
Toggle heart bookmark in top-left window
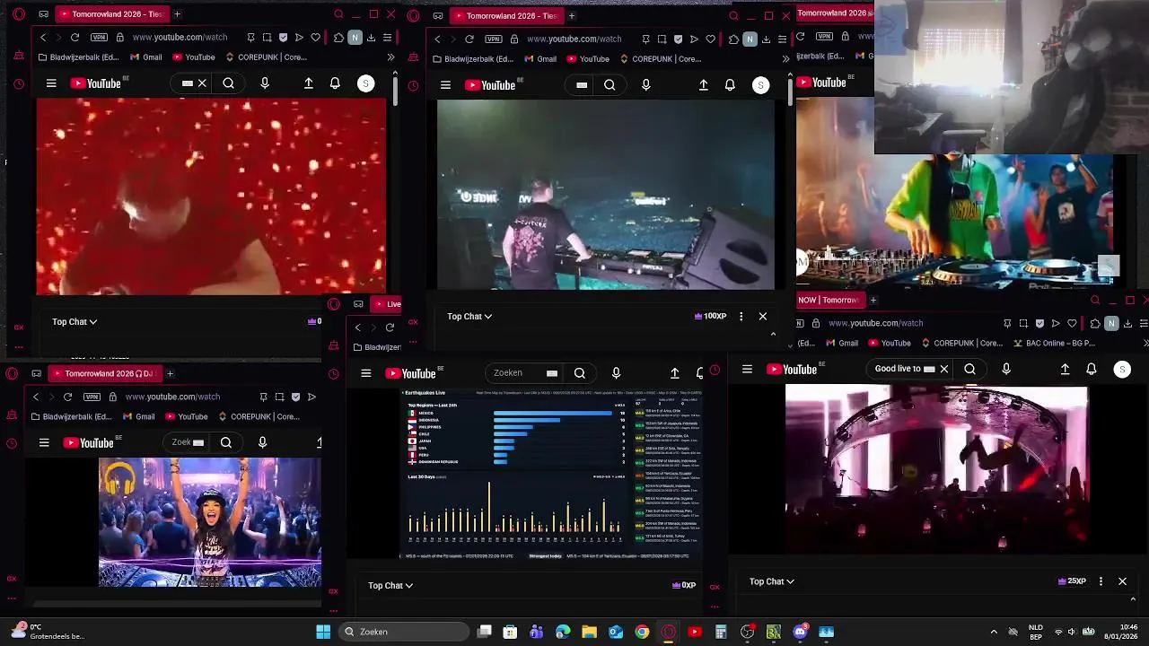315,38
